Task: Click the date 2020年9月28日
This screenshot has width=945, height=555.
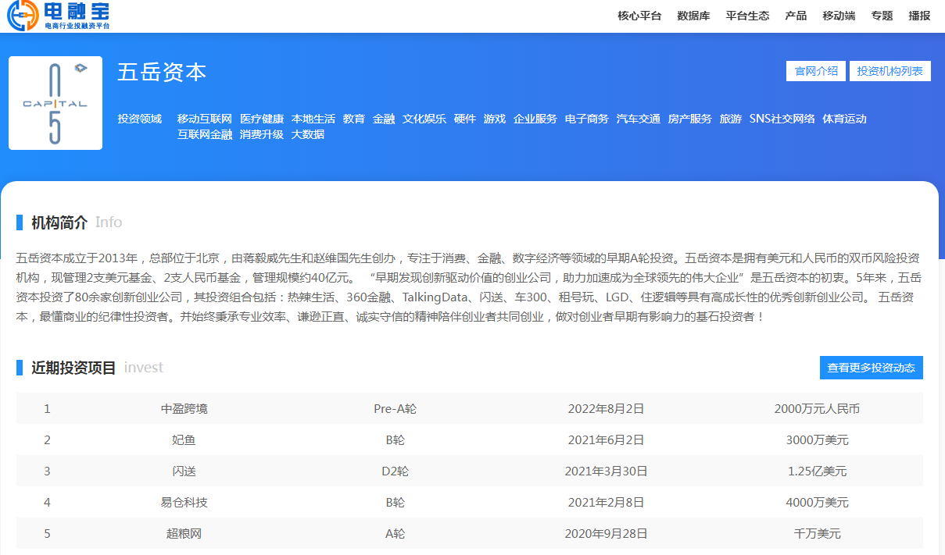Action: point(607,533)
